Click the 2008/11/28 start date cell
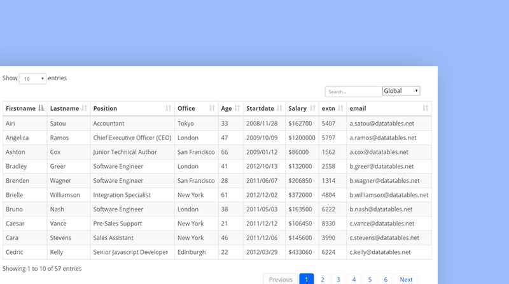Screen dimensions: 509x284 pos(265,124)
